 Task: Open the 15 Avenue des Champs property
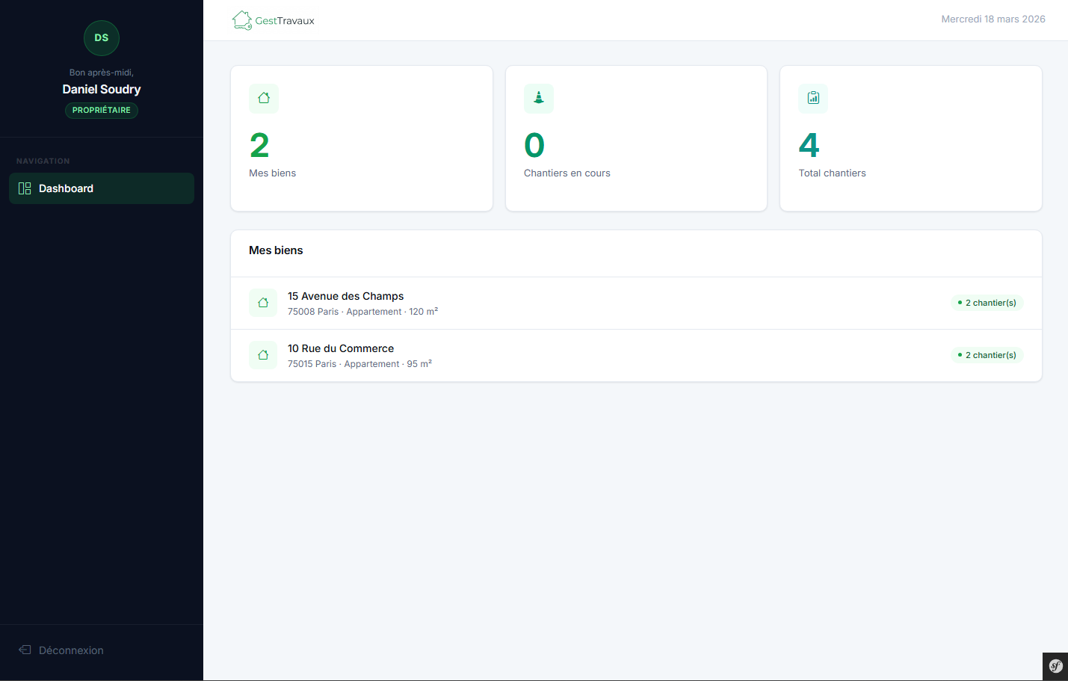point(345,296)
